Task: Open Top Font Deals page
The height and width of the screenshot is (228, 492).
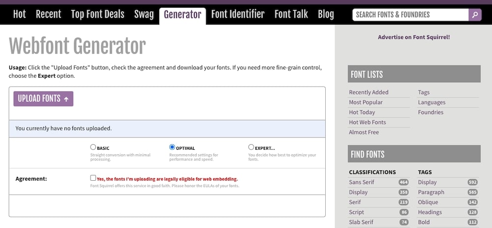Action: point(97,14)
